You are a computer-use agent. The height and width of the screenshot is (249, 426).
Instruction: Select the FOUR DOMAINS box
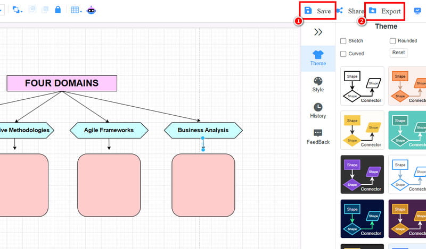click(x=62, y=83)
